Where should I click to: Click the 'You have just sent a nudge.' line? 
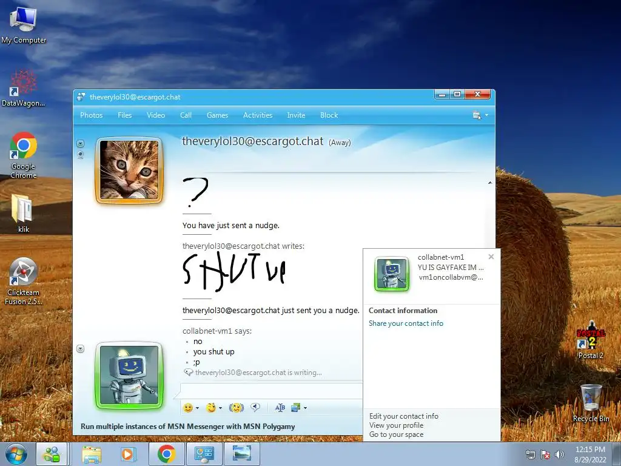(x=231, y=226)
